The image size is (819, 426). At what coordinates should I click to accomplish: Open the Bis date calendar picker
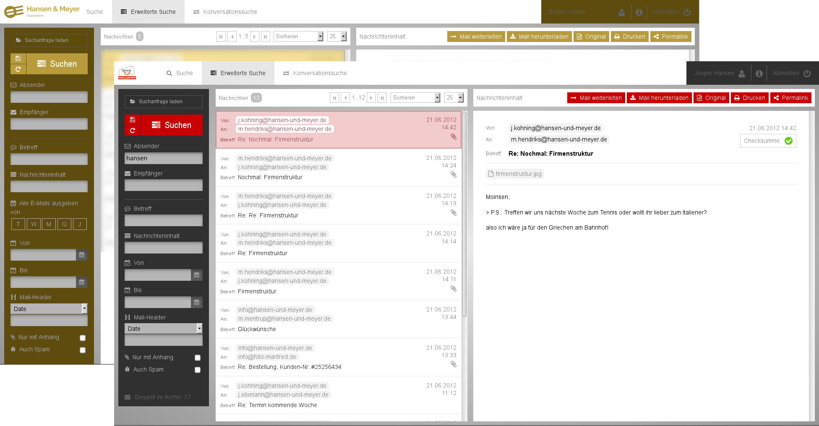[196, 302]
